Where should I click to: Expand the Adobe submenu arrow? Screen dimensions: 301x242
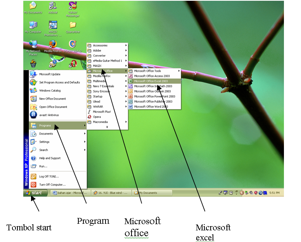click(x=126, y=50)
